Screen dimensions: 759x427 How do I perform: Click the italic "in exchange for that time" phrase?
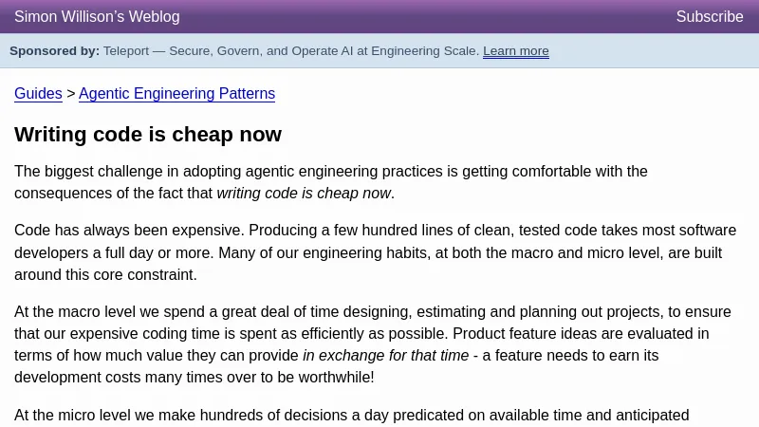[385, 356]
